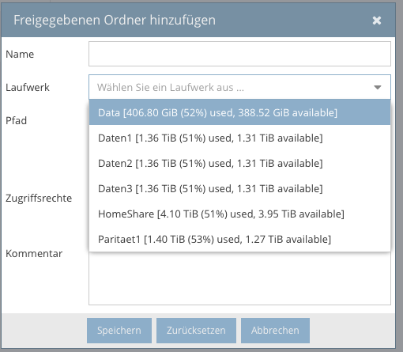Click the dialog title Freigegebenen Ordner hinzufügen

115,21
